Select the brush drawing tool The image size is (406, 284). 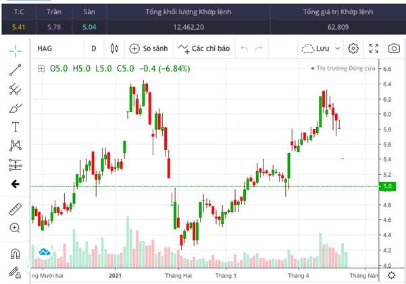(15, 107)
